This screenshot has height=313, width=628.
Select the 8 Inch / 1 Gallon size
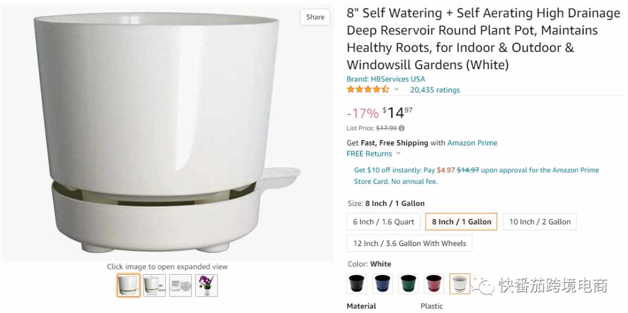pos(461,222)
